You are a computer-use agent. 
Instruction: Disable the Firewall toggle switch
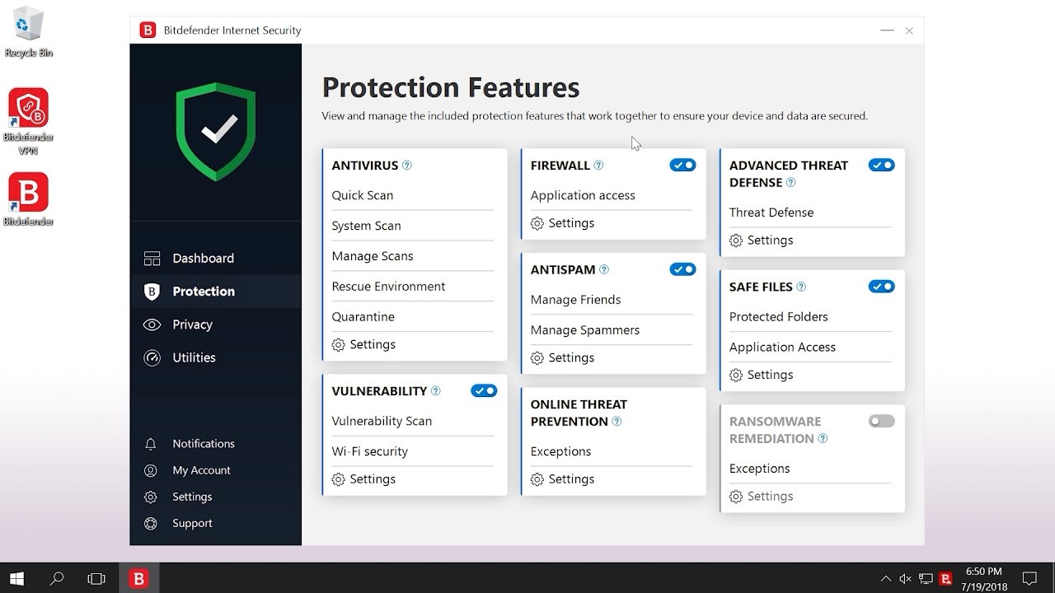682,166
